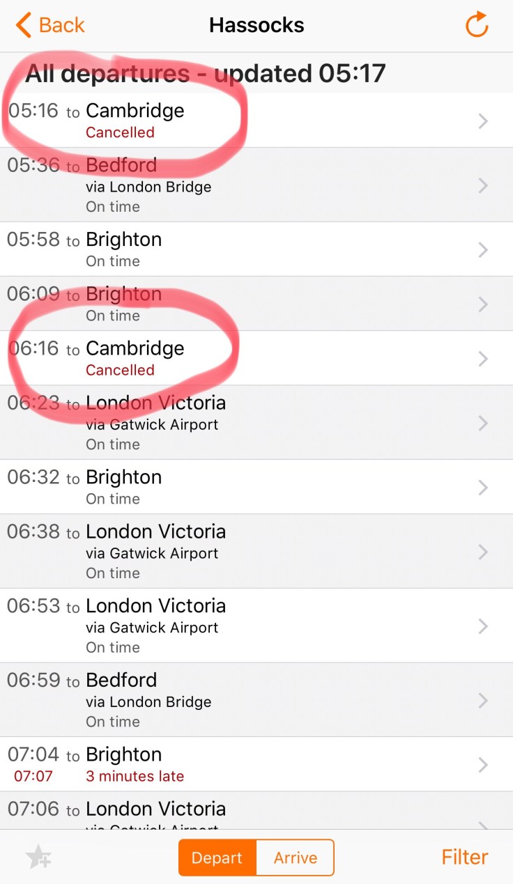The image size is (513, 884).
Task: Open the 06:09 Brighton departure chevron
Action: 483,304
